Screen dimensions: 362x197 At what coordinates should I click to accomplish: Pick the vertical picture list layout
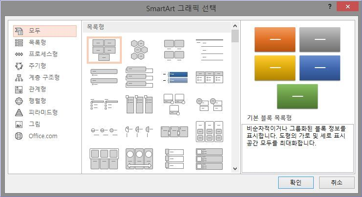pyautogui.click(x=210, y=159)
